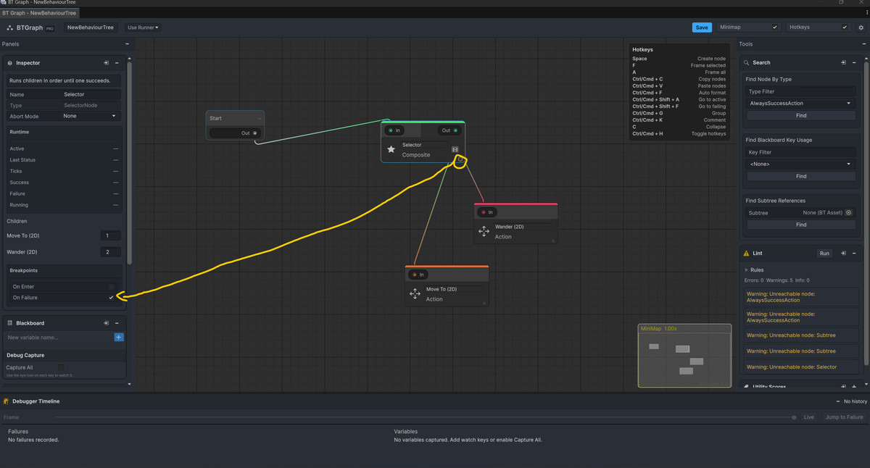This screenshot has height=468, width=870.
Task: Click the Type Filter input field
Action: [x=800, y=92]
